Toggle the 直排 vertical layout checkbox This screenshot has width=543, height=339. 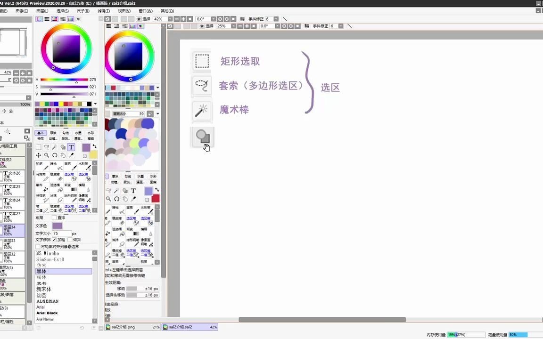54,218
